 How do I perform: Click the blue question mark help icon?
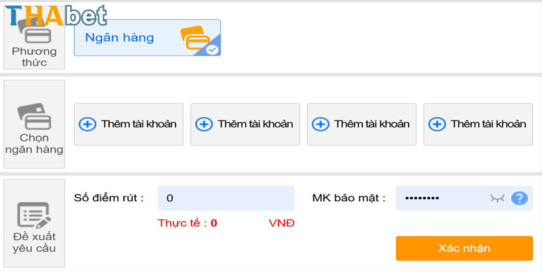point(519,199)
